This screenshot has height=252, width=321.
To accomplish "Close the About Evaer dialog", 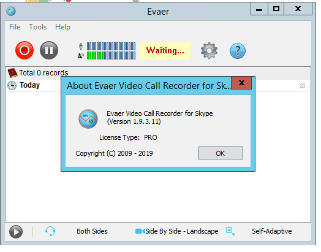I will click(241, 83).
